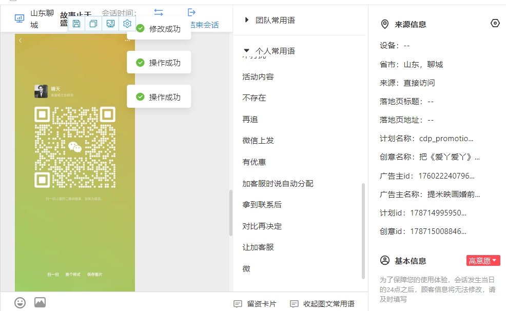Click the 基本信息 section heading

(410, 261)
